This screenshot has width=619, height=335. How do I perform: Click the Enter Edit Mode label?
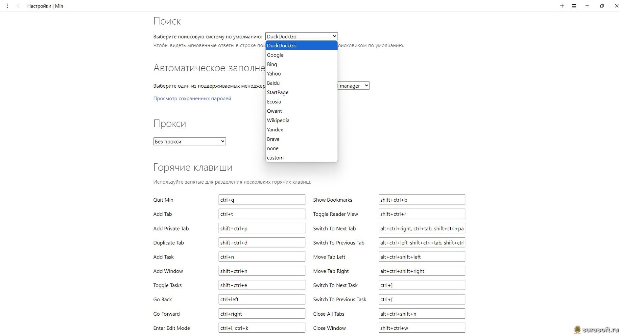[x=172, y=328]
